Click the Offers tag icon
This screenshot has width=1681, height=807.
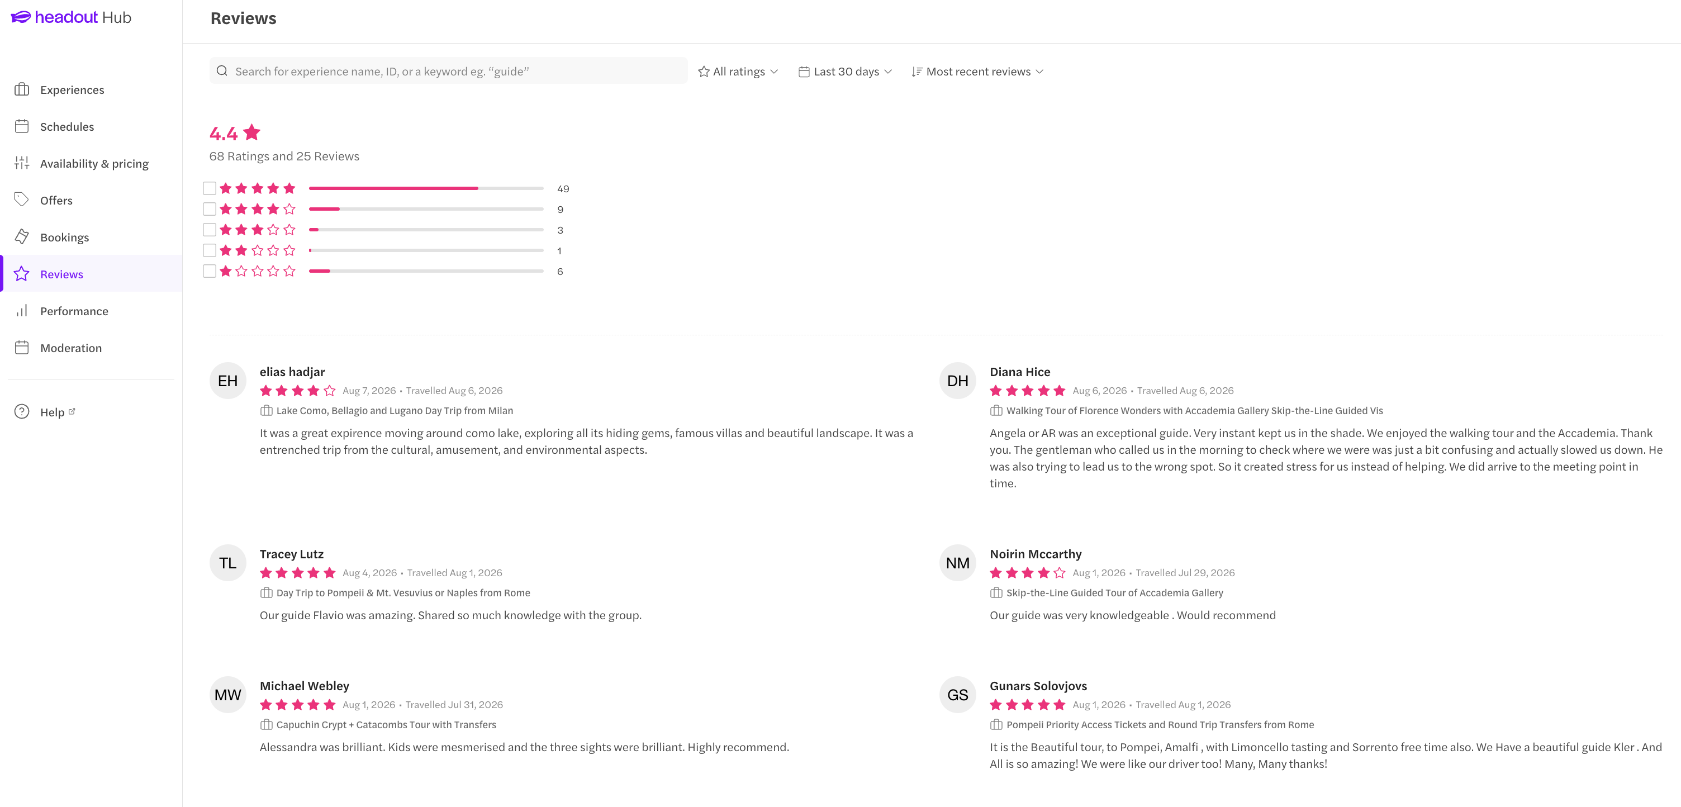pos(22,200)
